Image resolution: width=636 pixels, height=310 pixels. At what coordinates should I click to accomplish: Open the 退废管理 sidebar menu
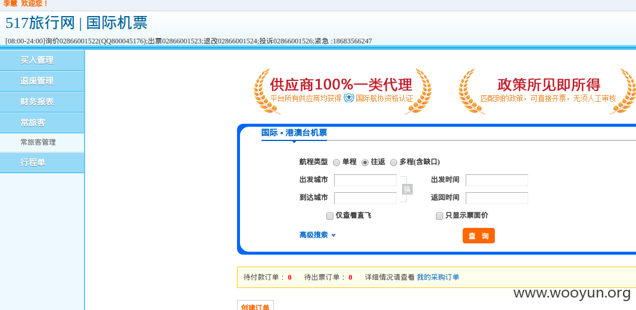tap(42, 81)
